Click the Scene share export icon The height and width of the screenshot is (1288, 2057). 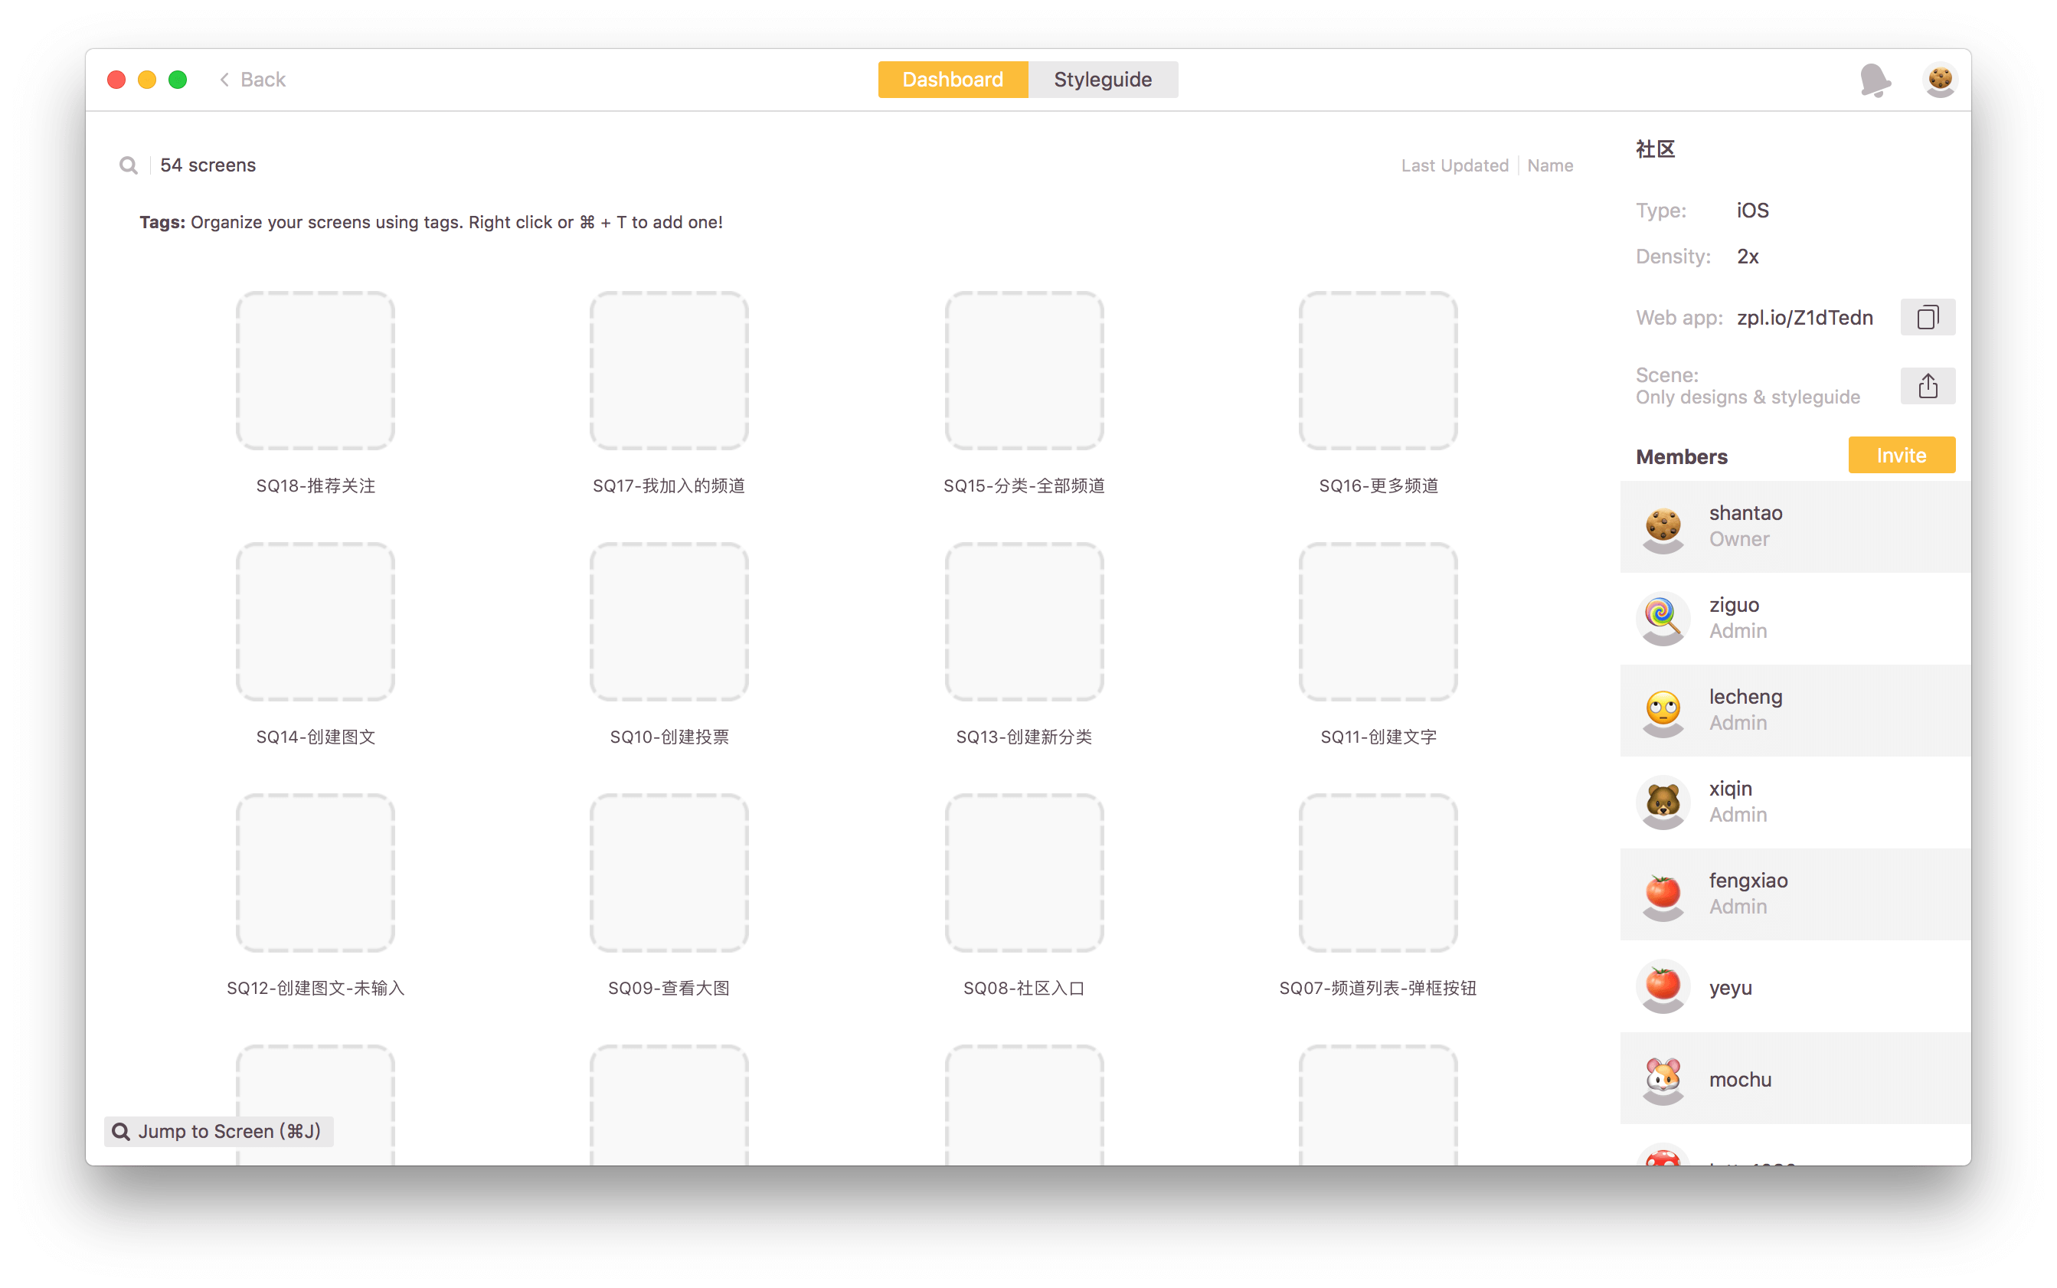click(x=1927, y=386)
